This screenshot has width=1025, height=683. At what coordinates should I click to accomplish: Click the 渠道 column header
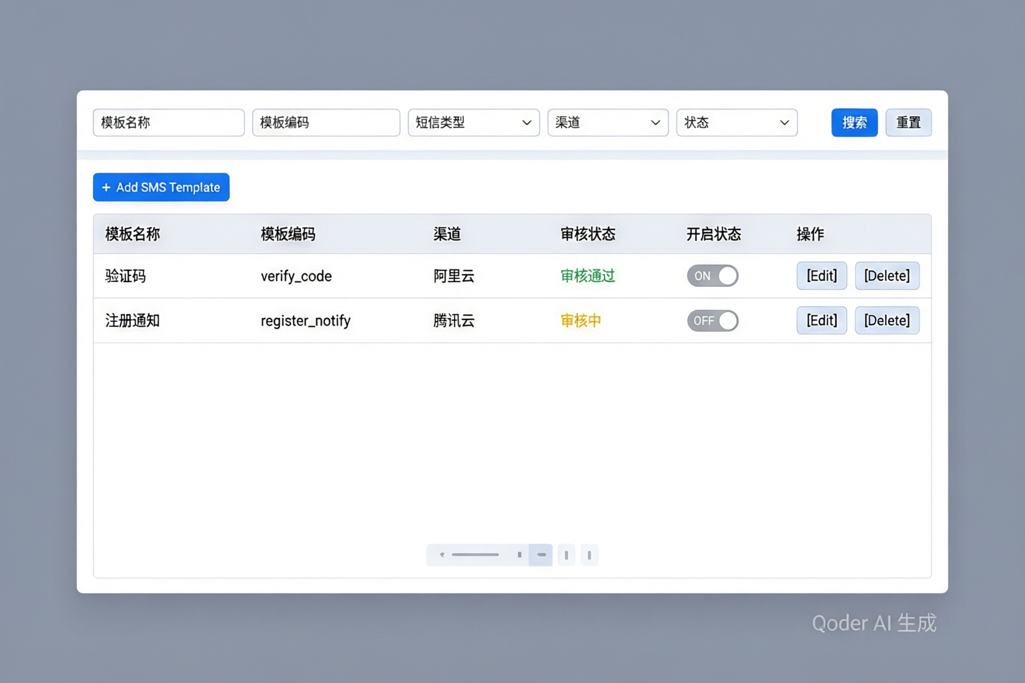point(447,234)
